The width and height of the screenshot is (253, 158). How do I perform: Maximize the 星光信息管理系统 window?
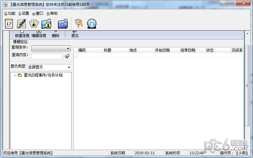(x=232, y=3)
